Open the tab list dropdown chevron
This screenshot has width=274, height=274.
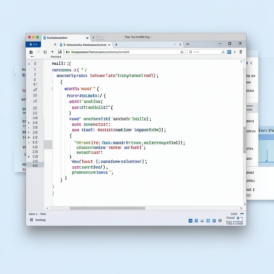[x=175, y=44]
